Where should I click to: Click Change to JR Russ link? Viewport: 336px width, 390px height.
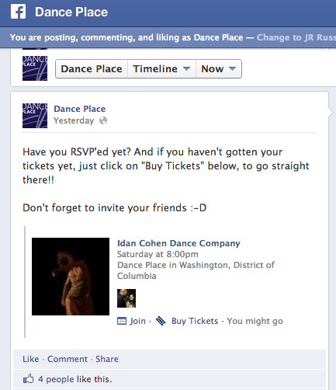point(296,37)
